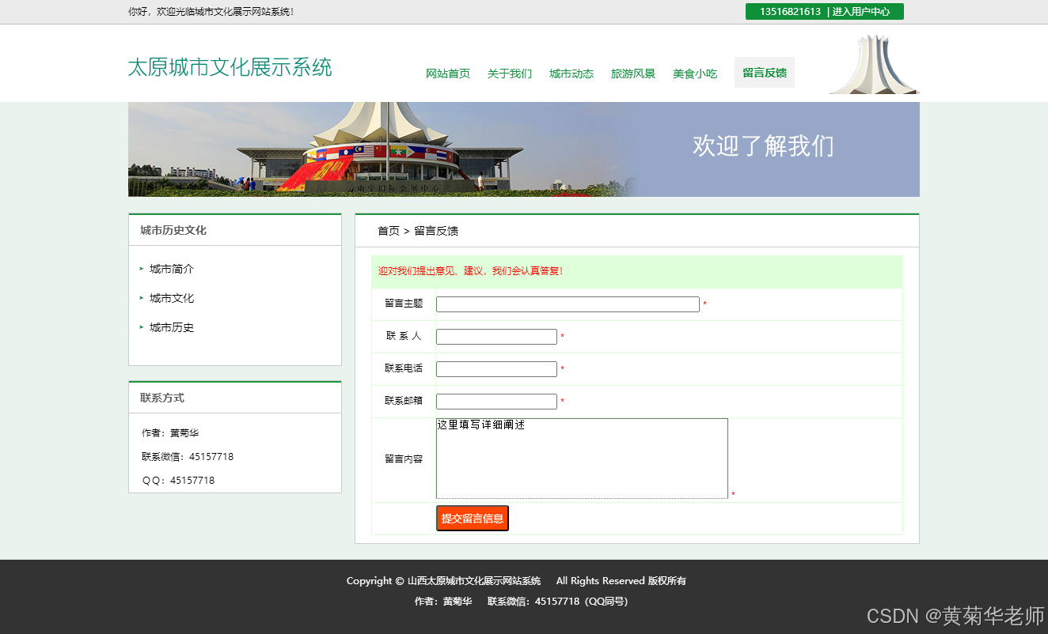Click phone number 13516821613
This screenshot has width=1048, height=634.
point(790,12)
